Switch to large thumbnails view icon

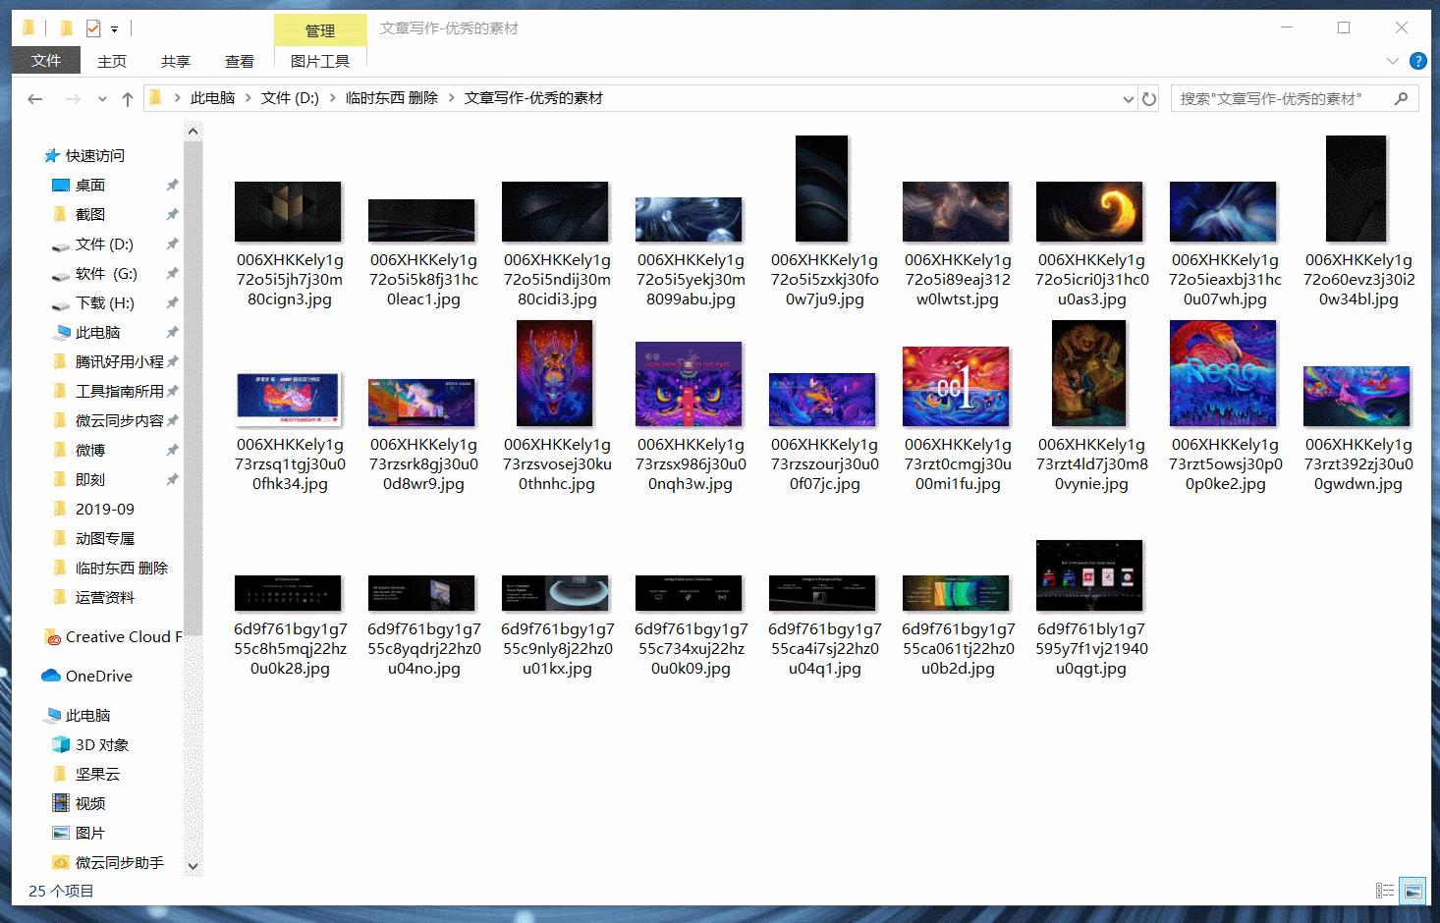tap(1412, 891)
